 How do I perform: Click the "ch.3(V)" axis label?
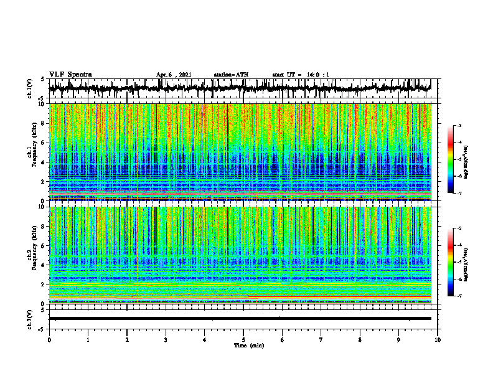(29, 319)
